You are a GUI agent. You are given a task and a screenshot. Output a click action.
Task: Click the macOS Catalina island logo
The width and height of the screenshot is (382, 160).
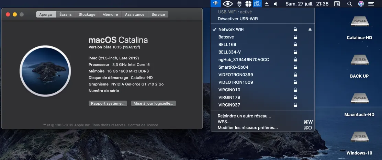[x=45, y=71]
